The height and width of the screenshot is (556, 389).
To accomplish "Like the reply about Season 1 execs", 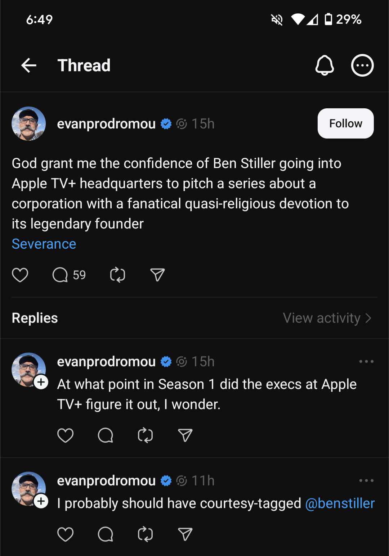I will (66, 435).
